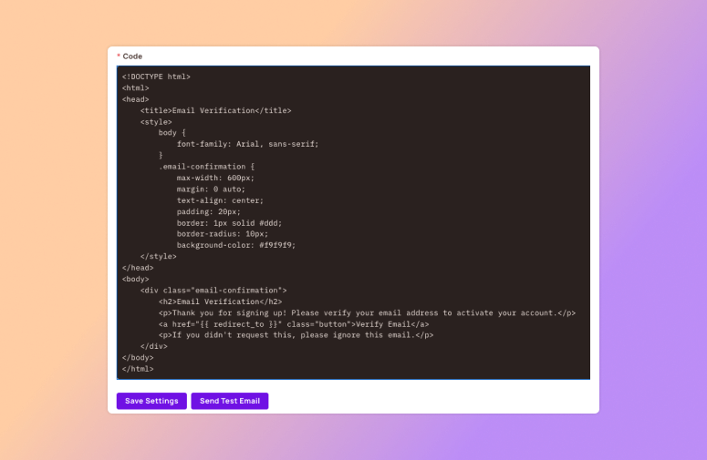
Task: Click the "<!DOCTYPE html>" line
Action: click(156, 77)
